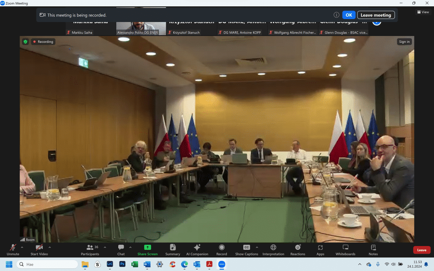Select Krzysztof Stanuch participant tile

[192, 29]
